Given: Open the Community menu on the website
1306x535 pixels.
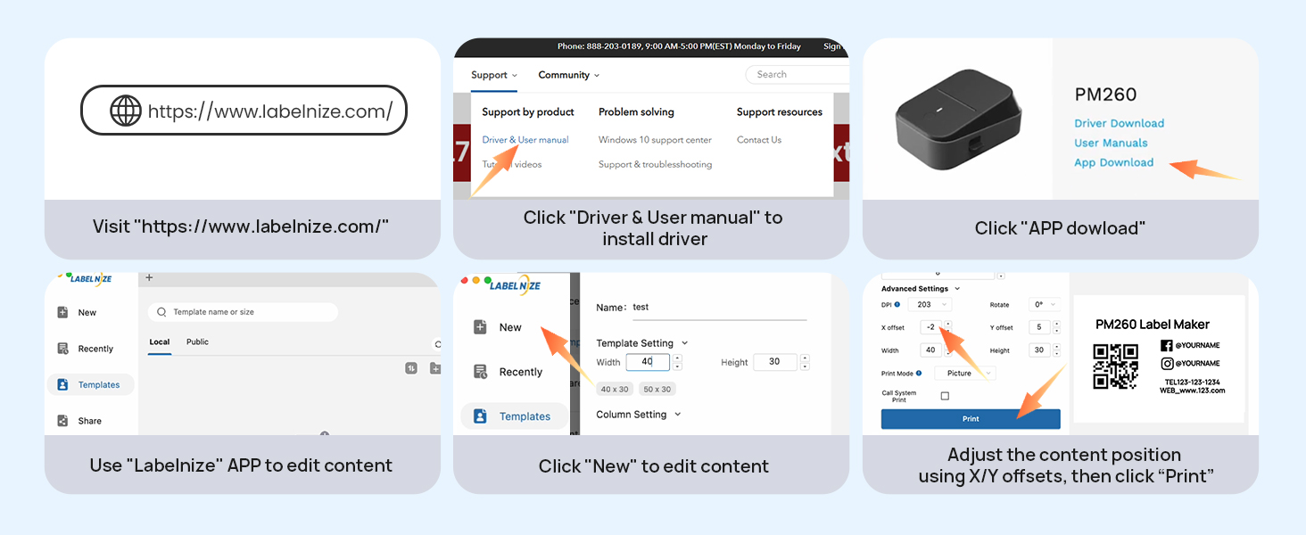Looking at the screenshot, I should coord(568,75).
